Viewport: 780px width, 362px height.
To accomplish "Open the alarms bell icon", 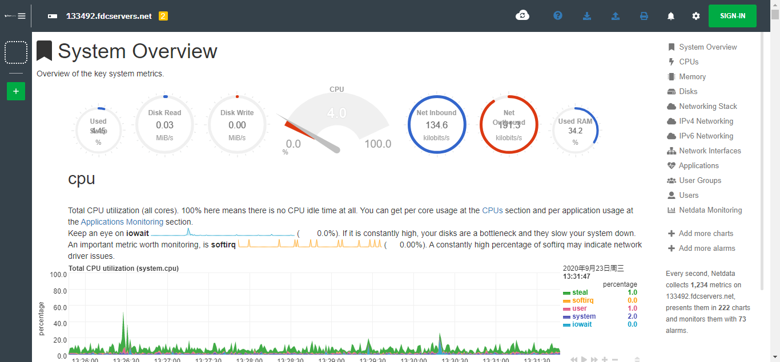I will [671, 16].
